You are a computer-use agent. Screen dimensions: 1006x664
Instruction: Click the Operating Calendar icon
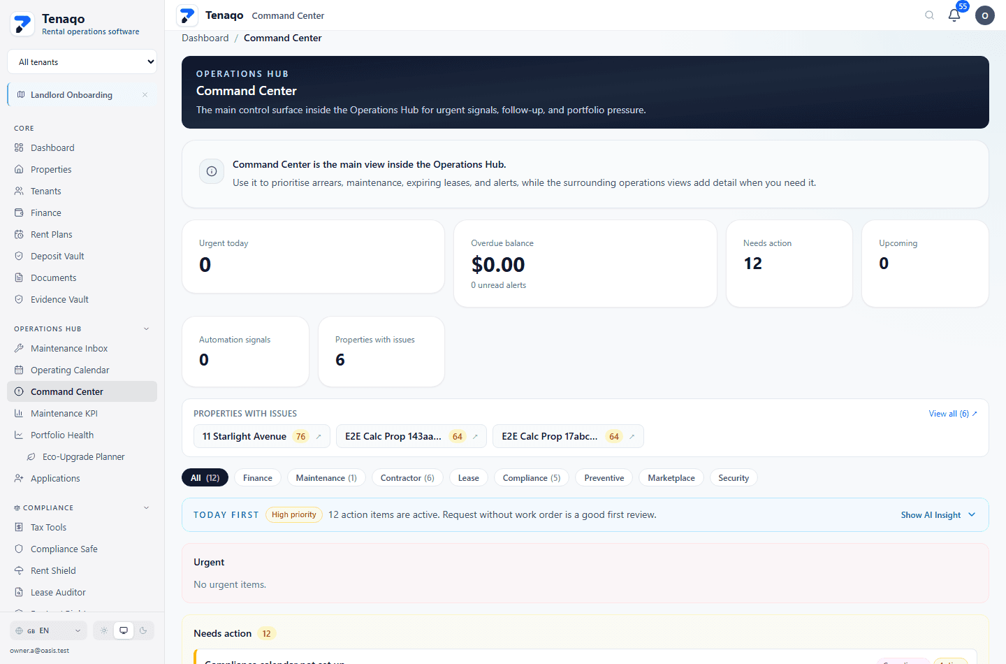19,370
